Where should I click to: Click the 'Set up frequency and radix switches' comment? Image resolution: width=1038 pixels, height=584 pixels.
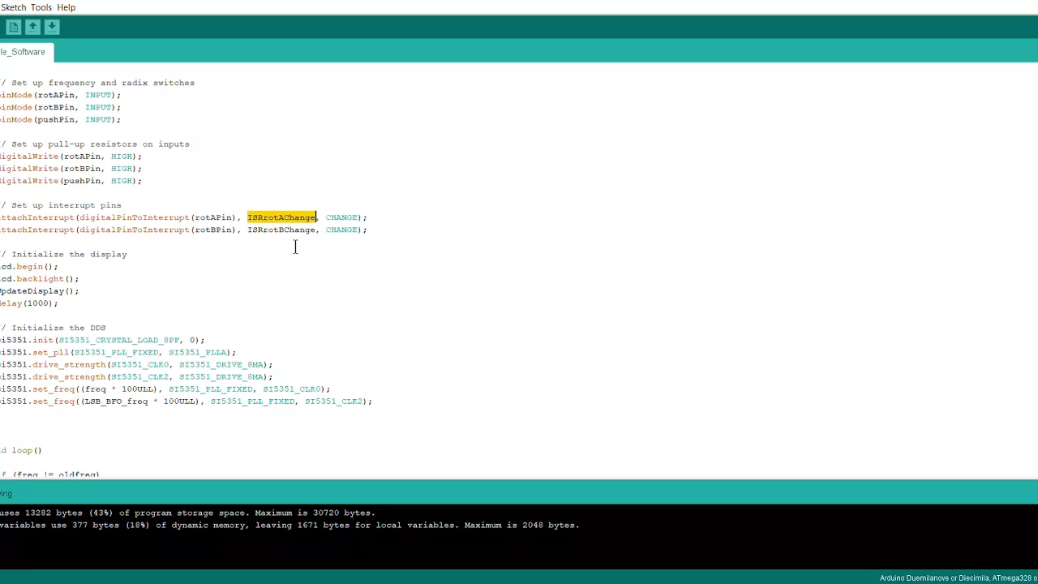(x=98, y=83)
